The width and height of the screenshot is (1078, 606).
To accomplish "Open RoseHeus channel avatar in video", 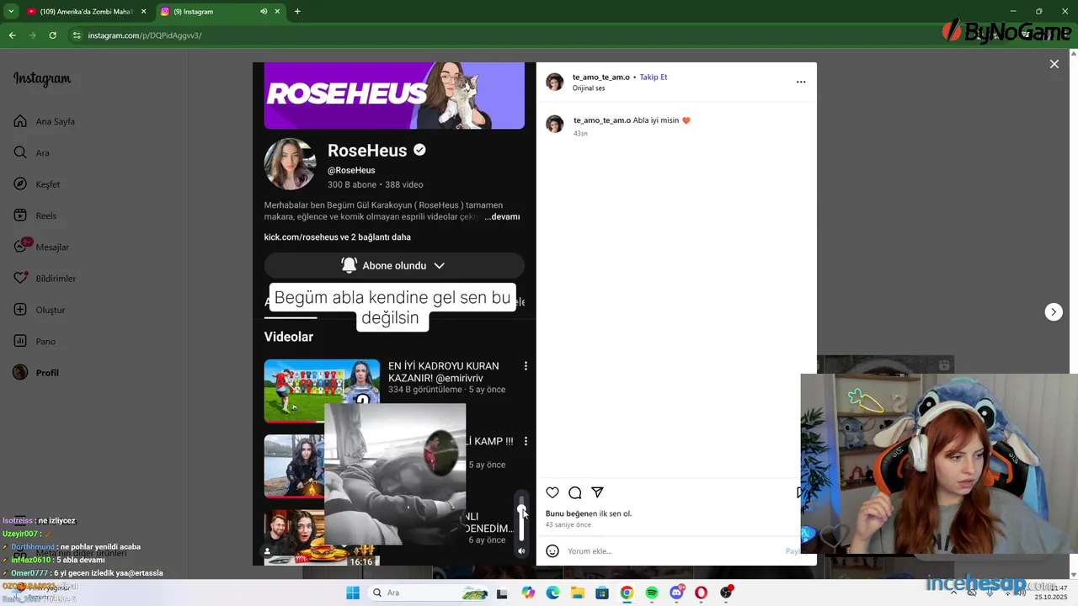I will tap(291, 164).
